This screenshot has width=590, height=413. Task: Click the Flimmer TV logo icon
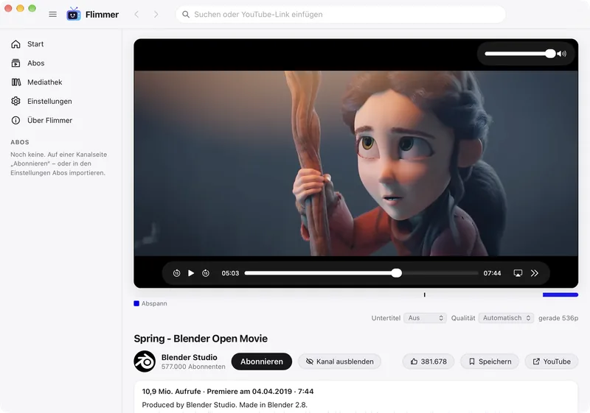(73, 14)
